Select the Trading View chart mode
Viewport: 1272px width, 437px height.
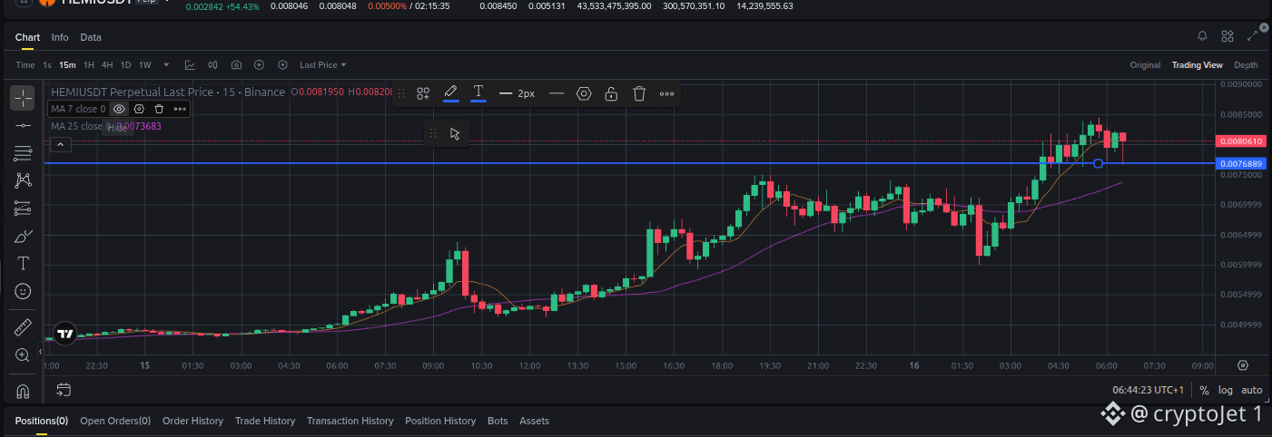[1197, 65]
